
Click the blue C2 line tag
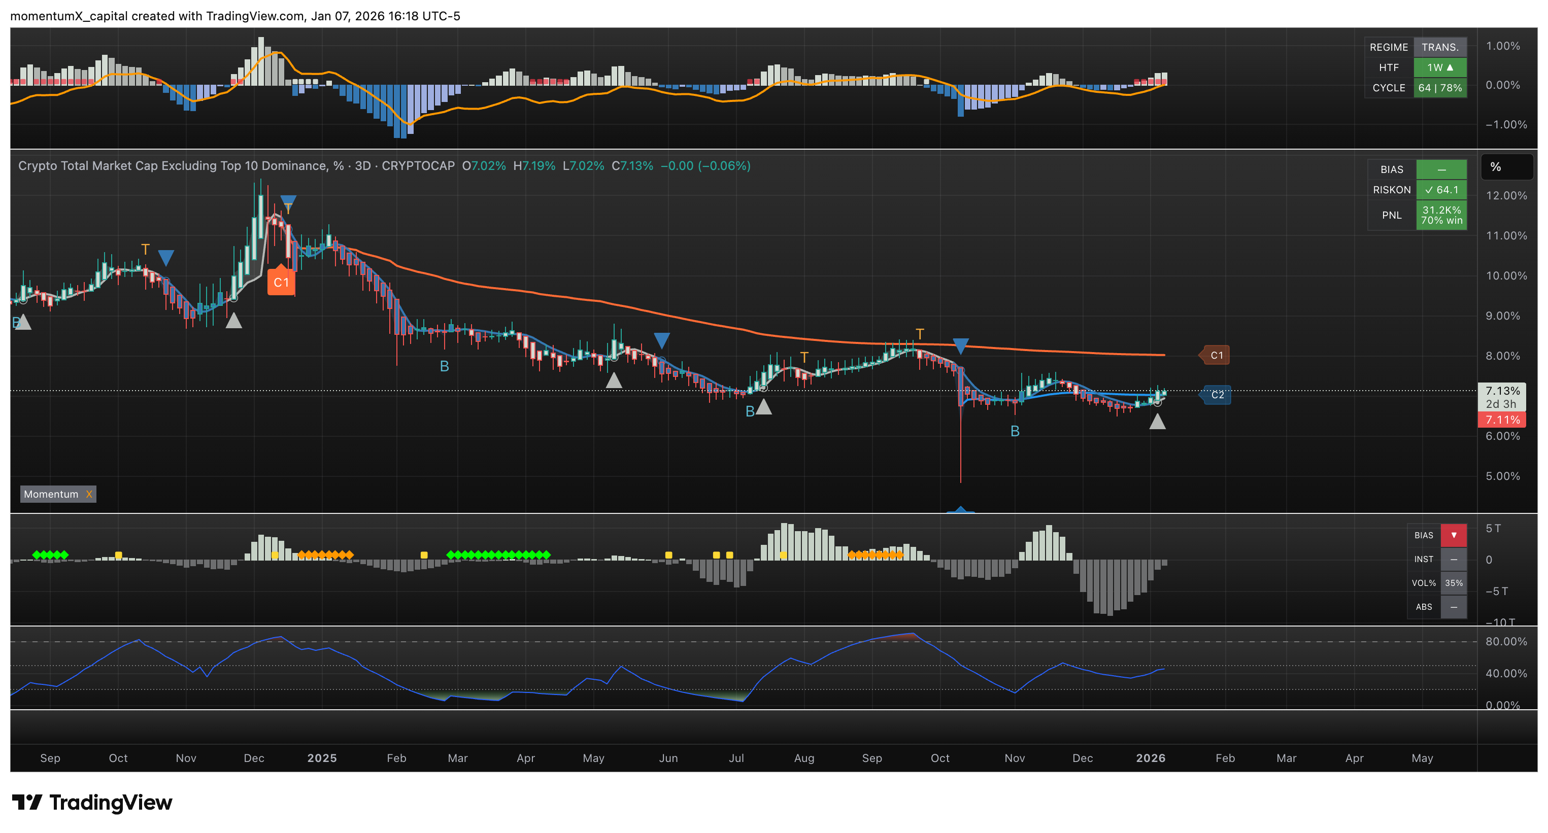pyautogui.click(x=1216, y=395)
